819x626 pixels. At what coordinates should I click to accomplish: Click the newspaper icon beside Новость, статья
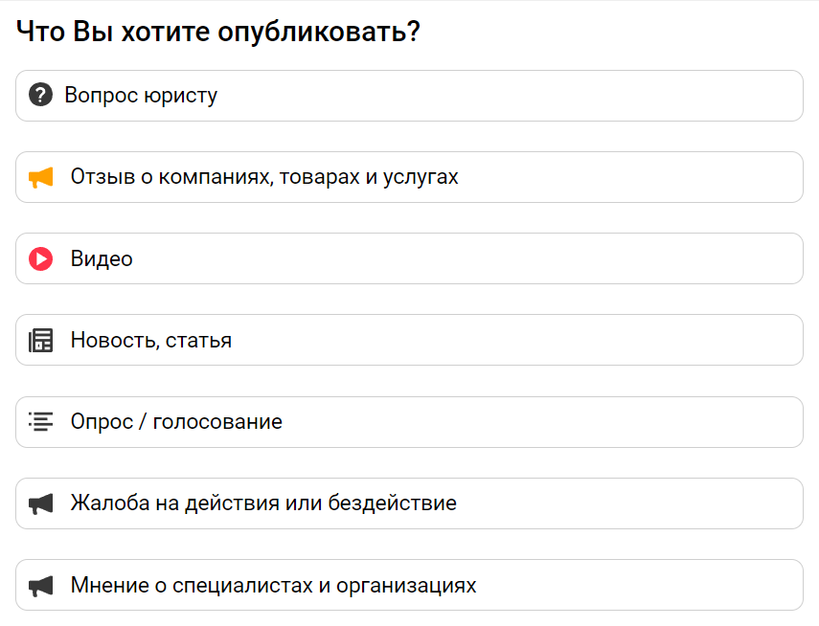41,341
